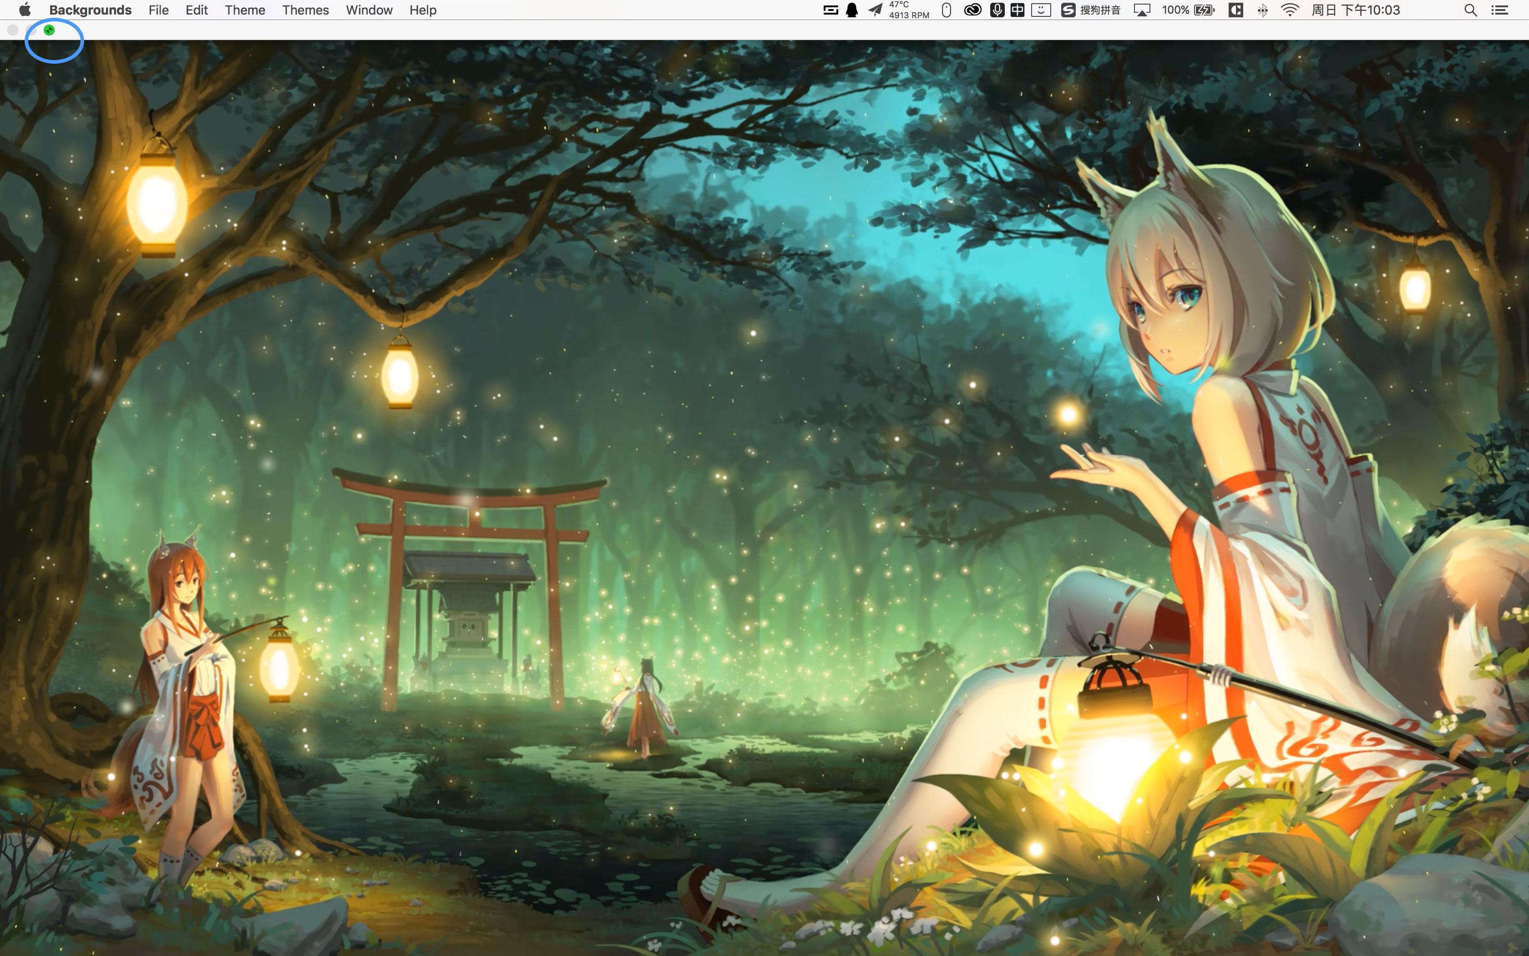Open the Backgrounds app menu
This screenshot has height=956, width=1529.
[91, 10]
